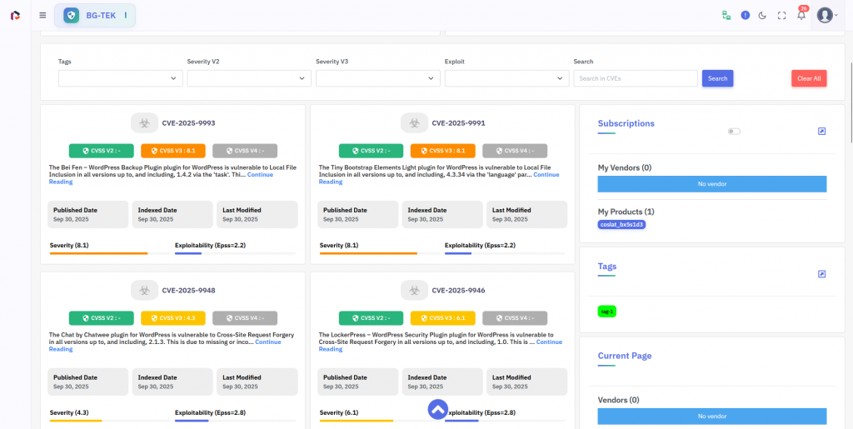This screenshot has width=853, height=429.
Task: Click the scroll-to-top arrow button
Action: coord(437,409)
